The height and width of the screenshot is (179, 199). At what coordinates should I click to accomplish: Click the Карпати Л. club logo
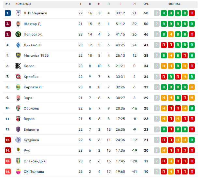coord(18,87)
